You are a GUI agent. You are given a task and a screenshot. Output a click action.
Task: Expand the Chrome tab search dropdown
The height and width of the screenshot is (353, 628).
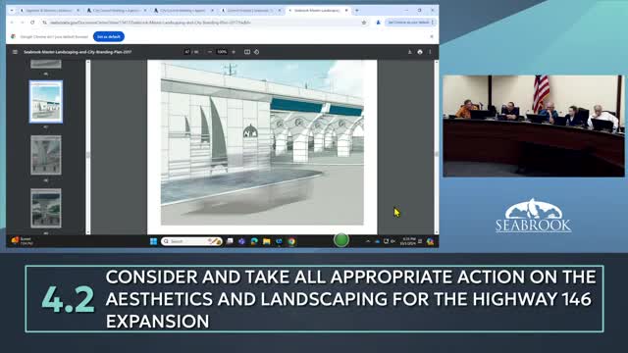click(12, 10)
